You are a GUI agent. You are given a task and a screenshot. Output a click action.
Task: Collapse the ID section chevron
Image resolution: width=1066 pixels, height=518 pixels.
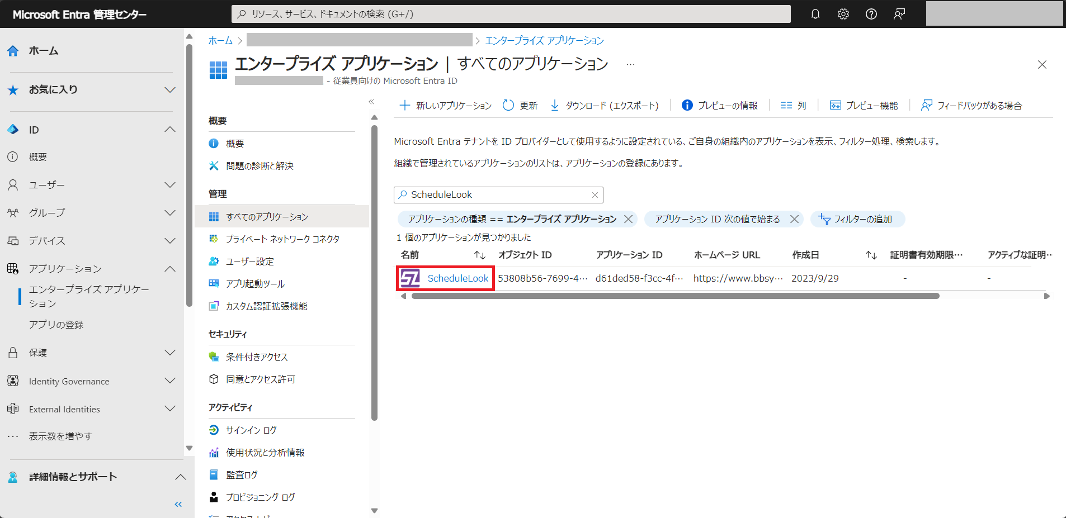(x=170, y=130)
